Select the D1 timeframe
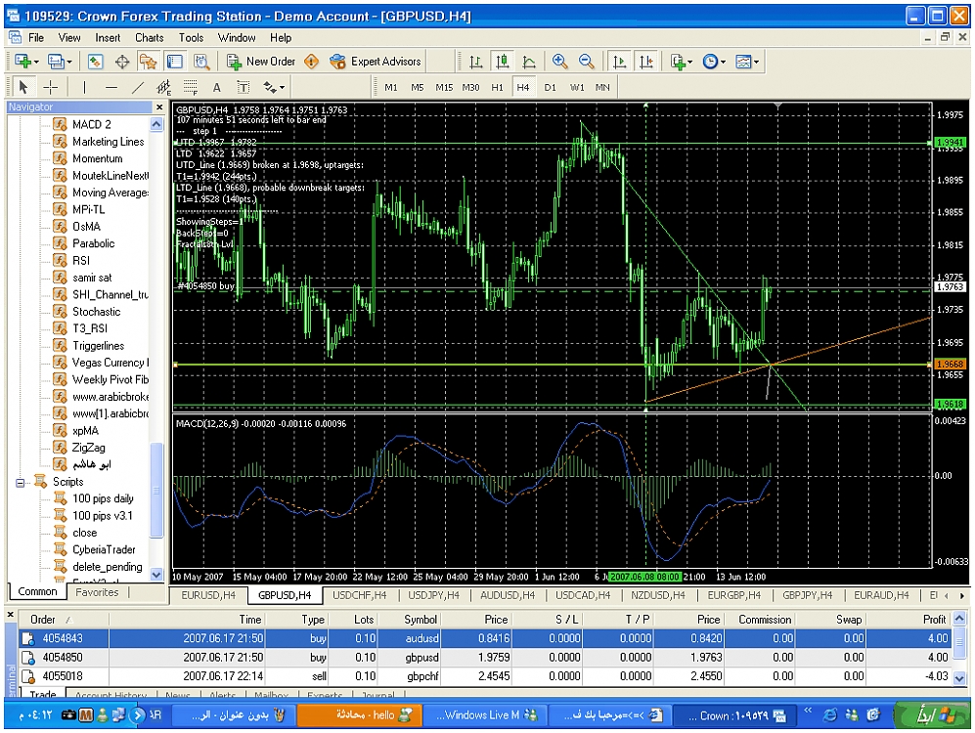The height and width of the screenshot is (733, 975). (x=550, y=87)
